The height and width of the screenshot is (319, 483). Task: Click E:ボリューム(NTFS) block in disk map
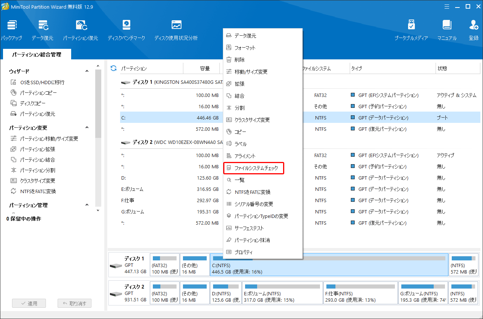282,293
